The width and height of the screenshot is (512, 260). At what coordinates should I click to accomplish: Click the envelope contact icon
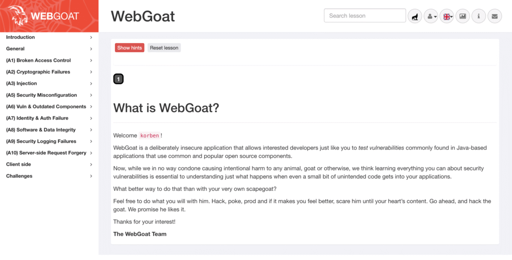pos(494,16)
